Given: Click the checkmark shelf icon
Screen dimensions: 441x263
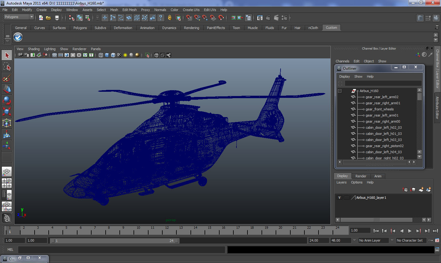Looking at the screenshot, I should [x=18, y=37].
